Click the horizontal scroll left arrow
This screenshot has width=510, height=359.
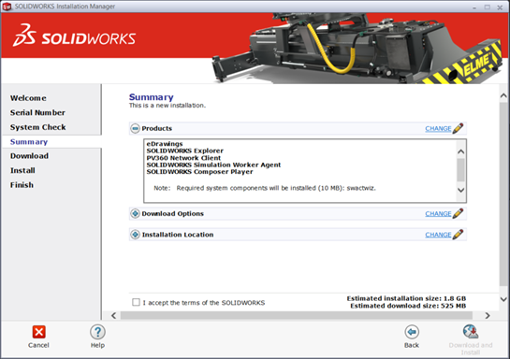click(113, 315)
